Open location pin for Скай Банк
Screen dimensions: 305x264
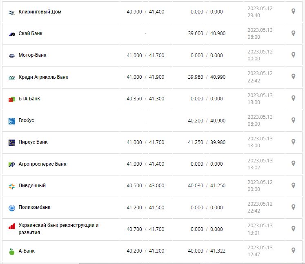293,33
